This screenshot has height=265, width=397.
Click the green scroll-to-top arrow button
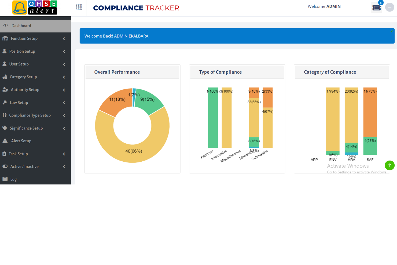[x=390, y=165]
